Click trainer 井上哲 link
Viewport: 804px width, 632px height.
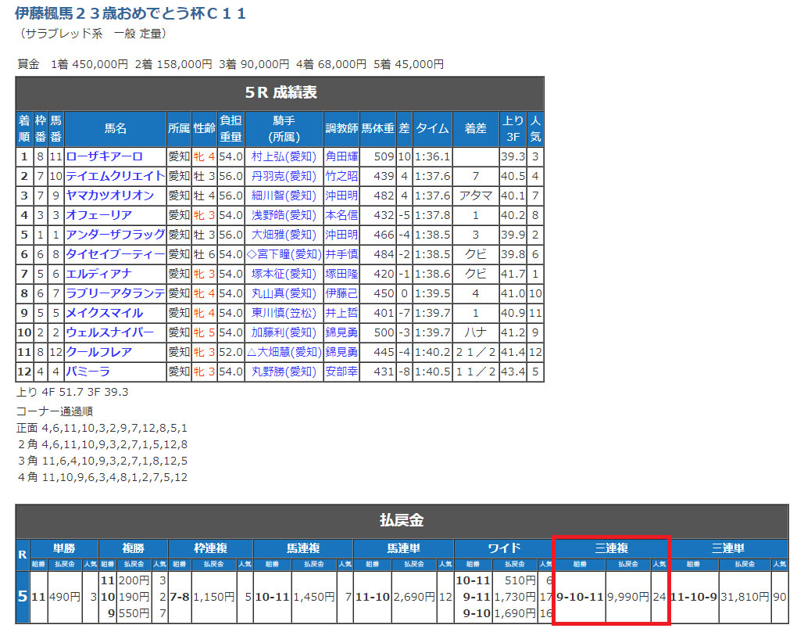pyautogui.click(x=341, y=313)
